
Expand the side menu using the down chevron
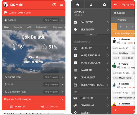coord(91,35)
